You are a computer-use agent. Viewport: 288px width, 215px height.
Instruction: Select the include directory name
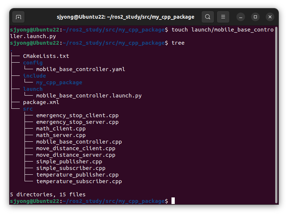click(34, 76)
